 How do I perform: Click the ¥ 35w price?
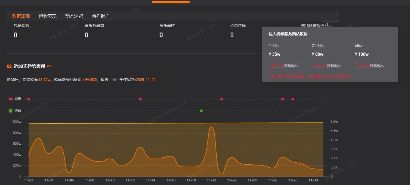click(x=274, y=54)
